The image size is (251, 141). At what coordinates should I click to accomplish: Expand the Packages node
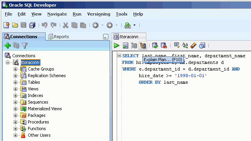coord(15,115)
